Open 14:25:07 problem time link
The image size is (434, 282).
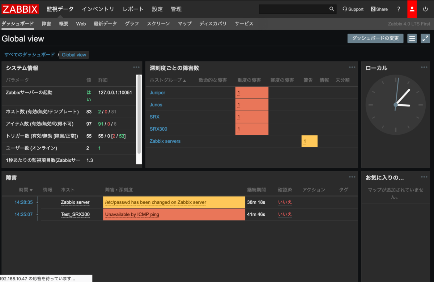point(24,214)
